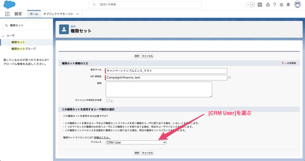This screenshot has width=305, height=161.
Task: Click the top キャンセル button
Action: coord(147,56)
